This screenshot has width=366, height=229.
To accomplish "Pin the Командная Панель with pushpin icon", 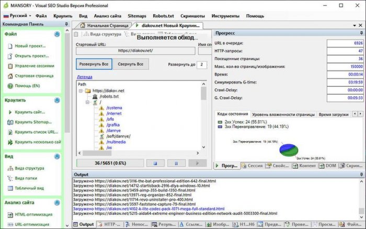I will coord(66,25).
